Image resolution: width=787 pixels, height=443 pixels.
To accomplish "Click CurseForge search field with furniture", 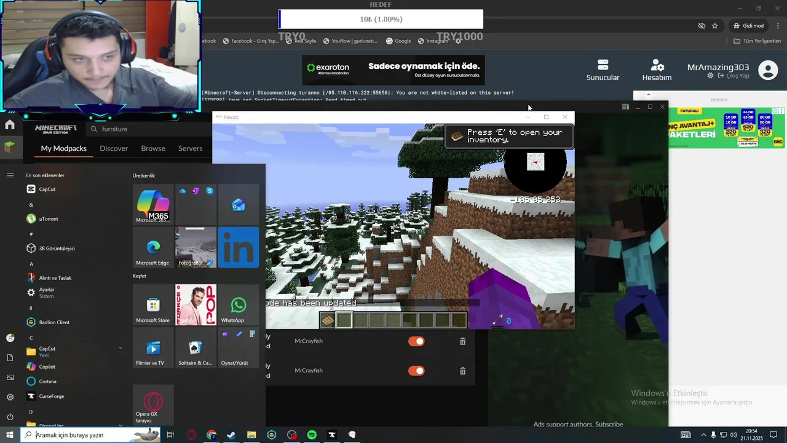I will [148, 129].
